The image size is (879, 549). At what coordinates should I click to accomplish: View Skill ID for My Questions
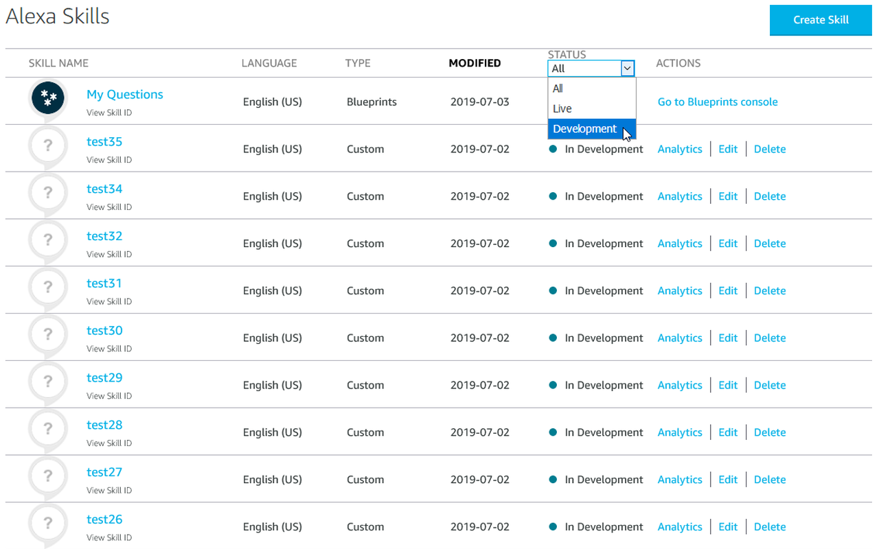[x=109, y=113]
